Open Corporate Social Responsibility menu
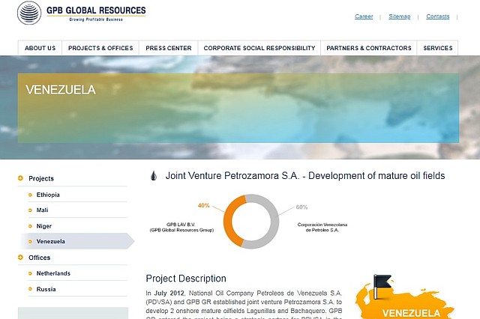 [x=259, y=48]
